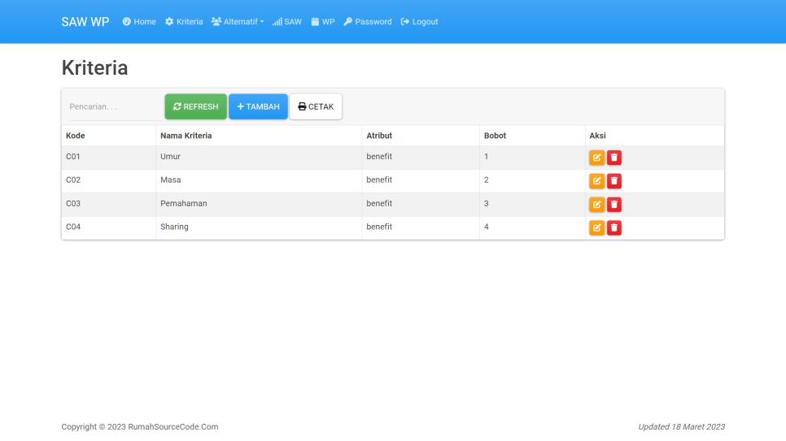Viewport: 786px width, 441px height.
Task: Select the C04 code cell
Action: (109, 227)
